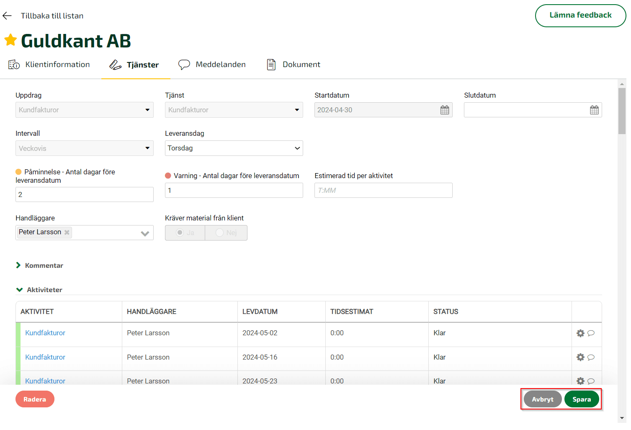Click Peter Larsson in the 2024-05-02 row
The height and width of the screenshot is (430, 631).
[x=148, y=333]
